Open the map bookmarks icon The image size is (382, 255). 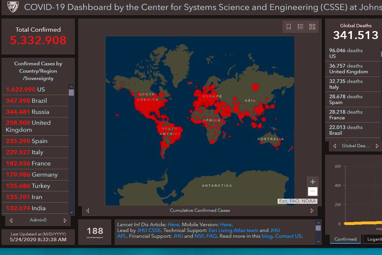tap(289, 27)
